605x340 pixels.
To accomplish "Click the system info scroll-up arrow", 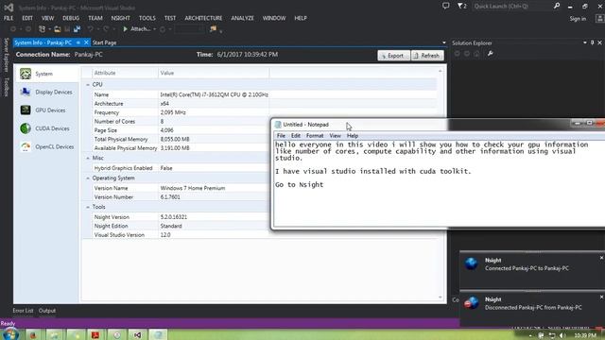I will 441,71.
